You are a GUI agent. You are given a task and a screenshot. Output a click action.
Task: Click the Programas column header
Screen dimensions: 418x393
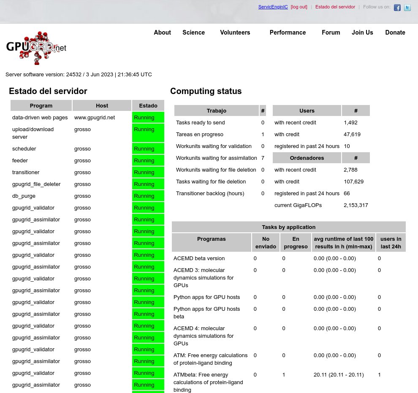(x=211, y=239)
